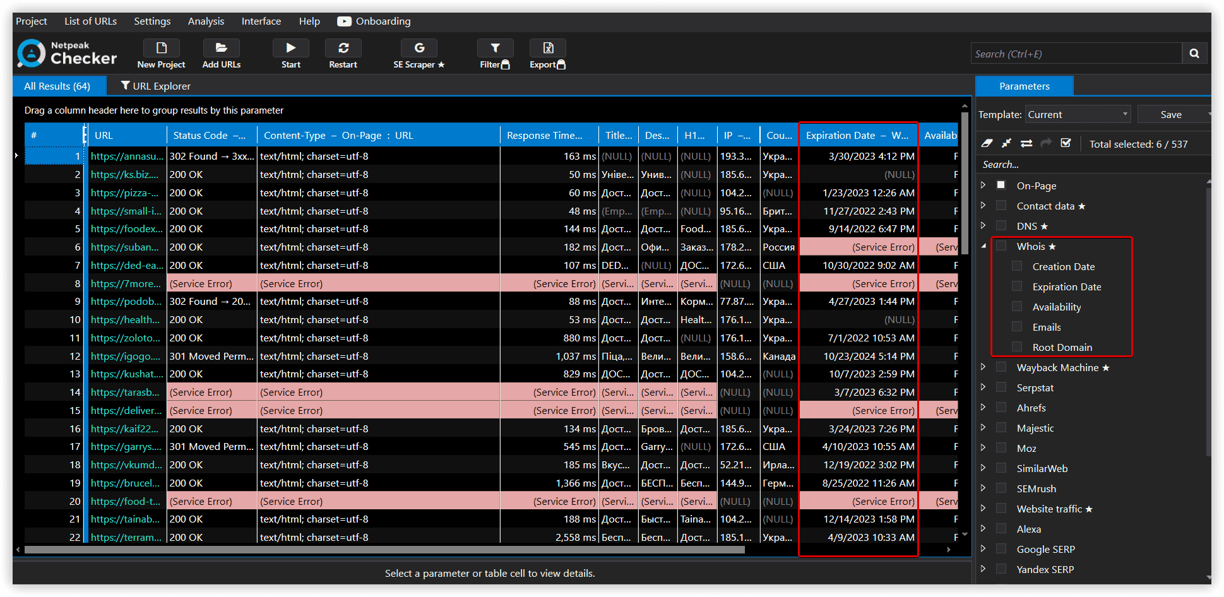Check the Expiration Date checkbox
The height and width of the screenshot is (597, 1224).
(x=1017, y=287)
